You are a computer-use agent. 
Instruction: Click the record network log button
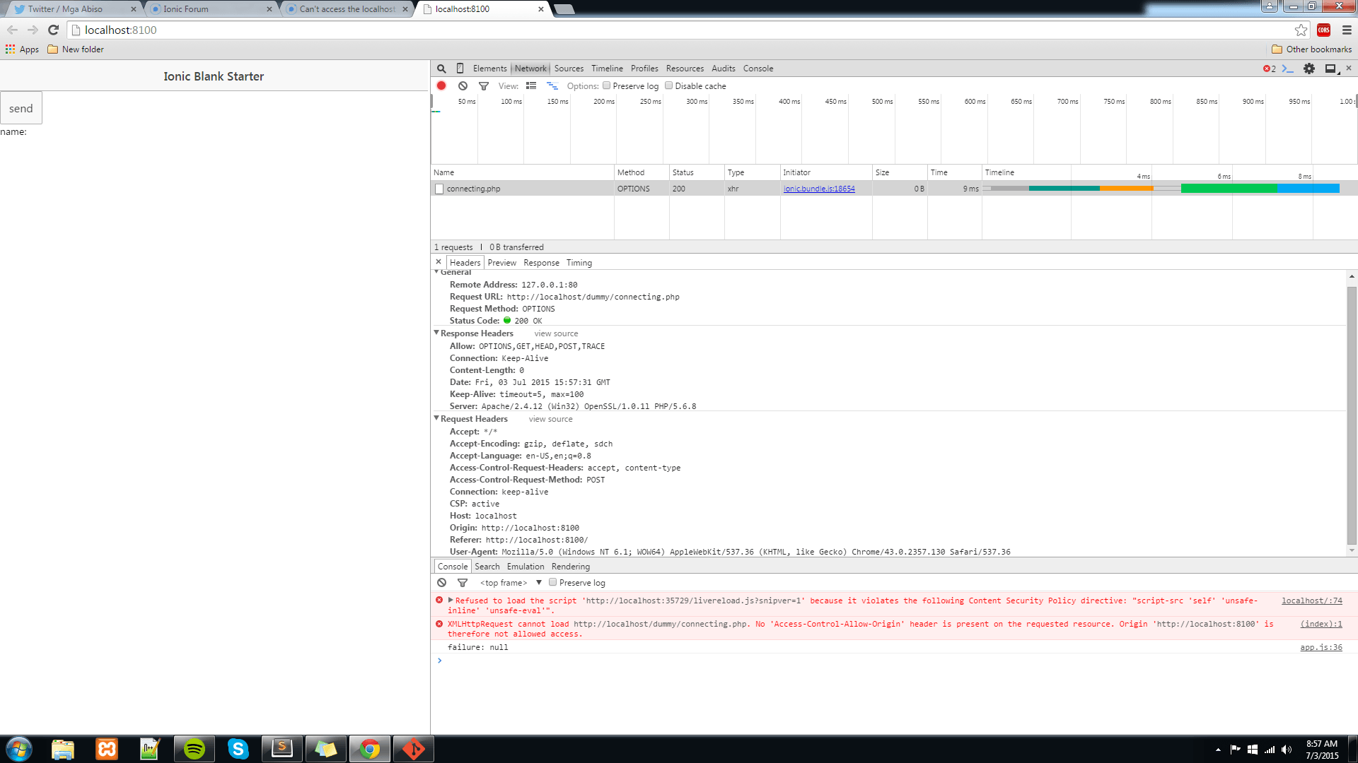click(x=441, y=85)
